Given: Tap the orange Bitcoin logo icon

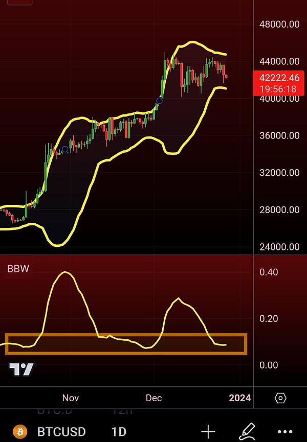Looking at the screenshot, I should pos(20,432).
